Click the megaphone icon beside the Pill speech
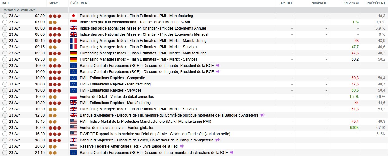Screen dimensions: 388x156 tap(263, 115)
